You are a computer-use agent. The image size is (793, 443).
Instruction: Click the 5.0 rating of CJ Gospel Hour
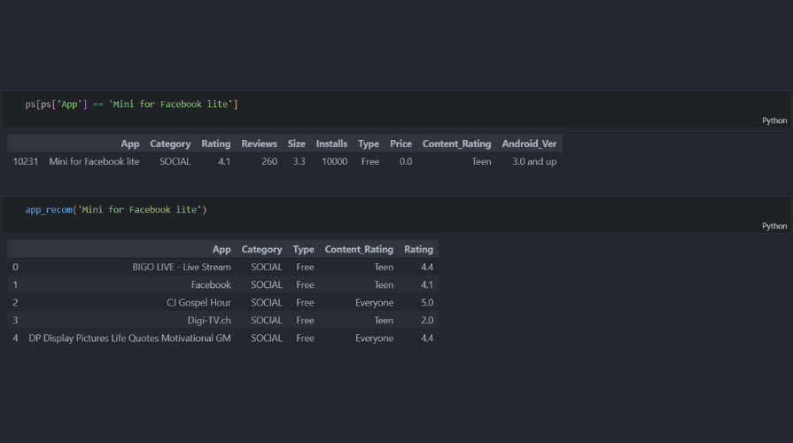coord(427,302)
